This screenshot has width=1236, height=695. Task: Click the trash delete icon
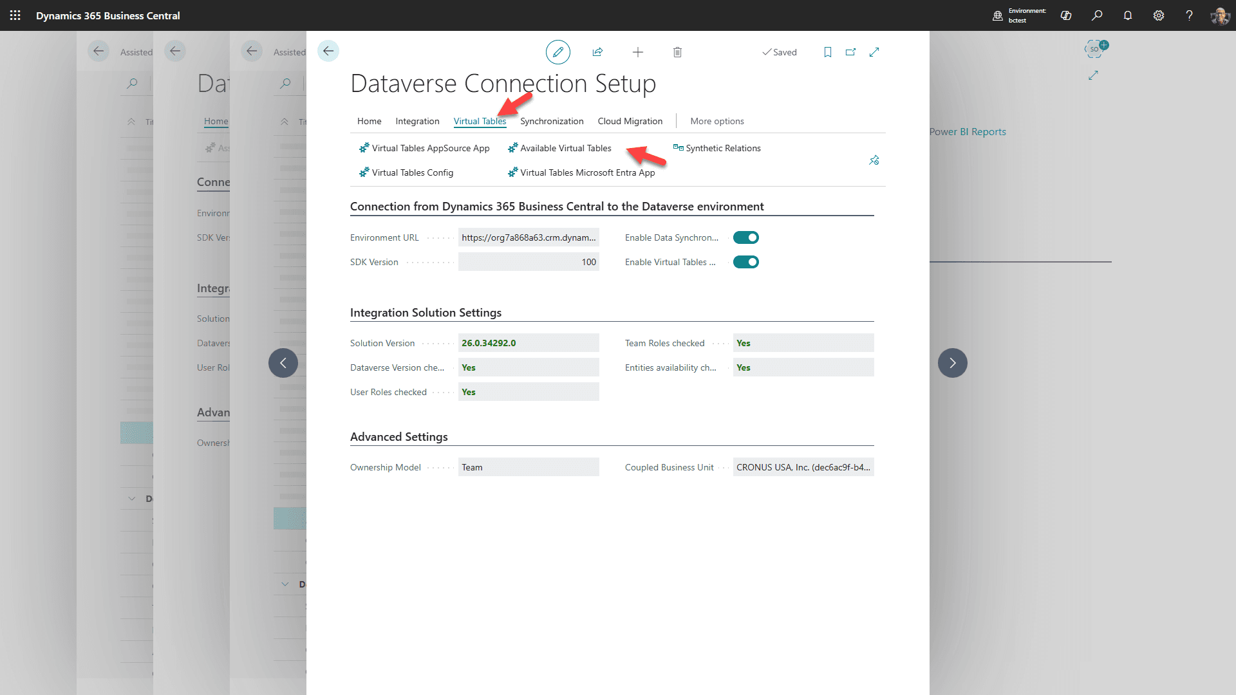(677, 52)
